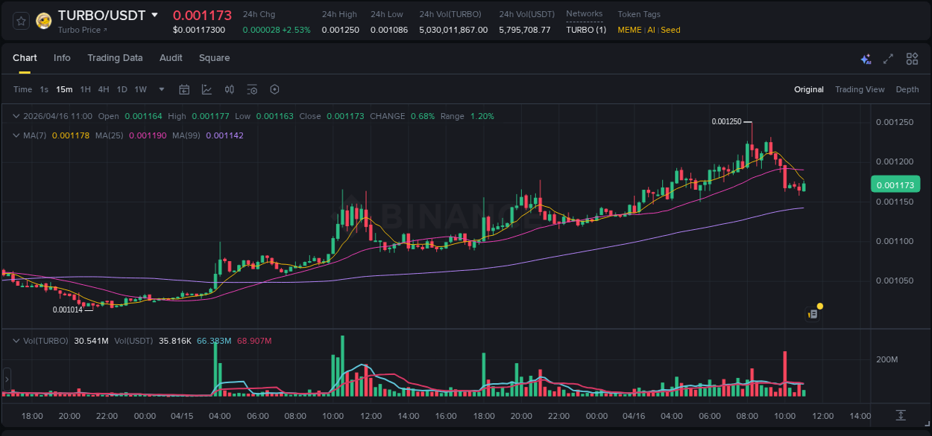The image size is (932, 436).
Task: Open the extra timeframe dropdown arrow
Action: [160, 89]
